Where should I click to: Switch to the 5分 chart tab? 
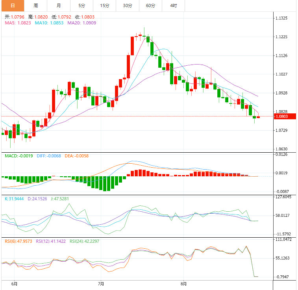click(x=81, y=6)
